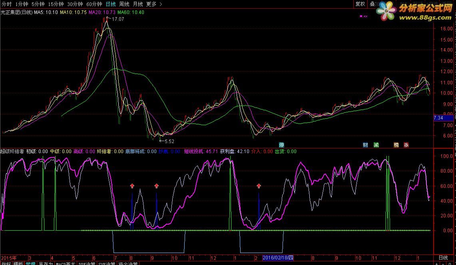This screenshot has width=456, height=265.
Task: Select the 60分钟 period tab
Action: coord(94,4)
